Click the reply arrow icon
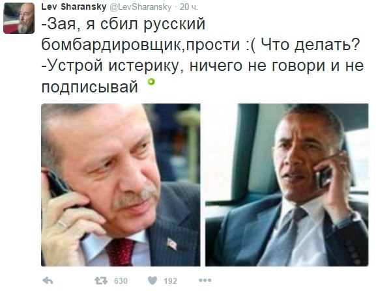 48,281
